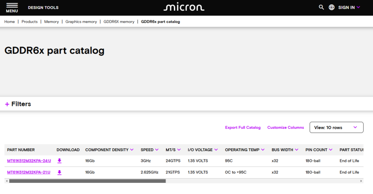373x194 pixels.
Task: Click the search magnifier icon
Action: 321,7
